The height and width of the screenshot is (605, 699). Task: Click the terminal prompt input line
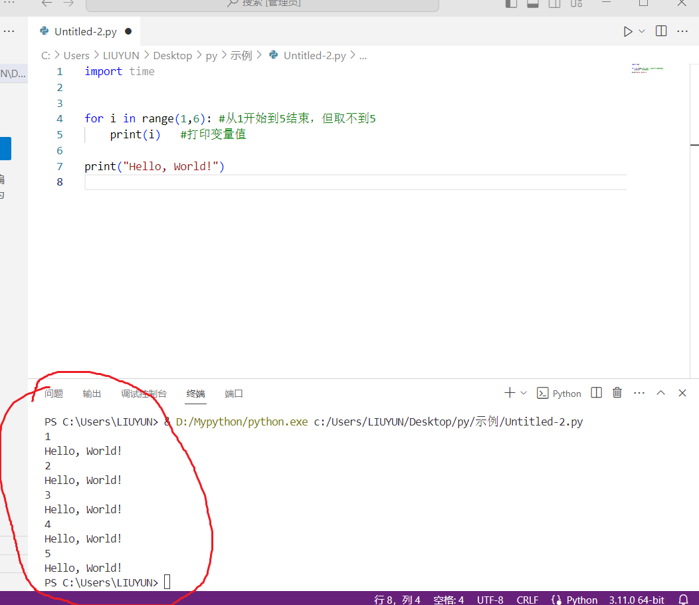107,582
